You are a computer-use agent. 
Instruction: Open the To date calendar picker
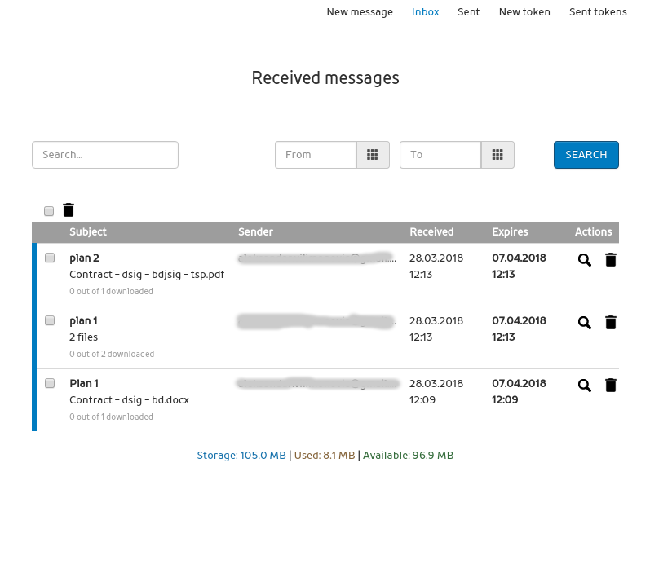(497, 155)
